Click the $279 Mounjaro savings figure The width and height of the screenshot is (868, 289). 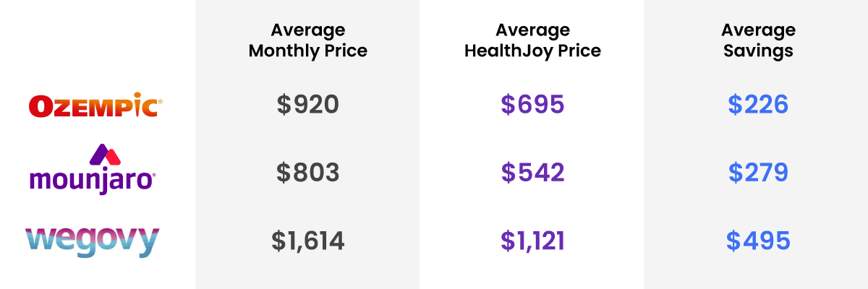[757, 173]
